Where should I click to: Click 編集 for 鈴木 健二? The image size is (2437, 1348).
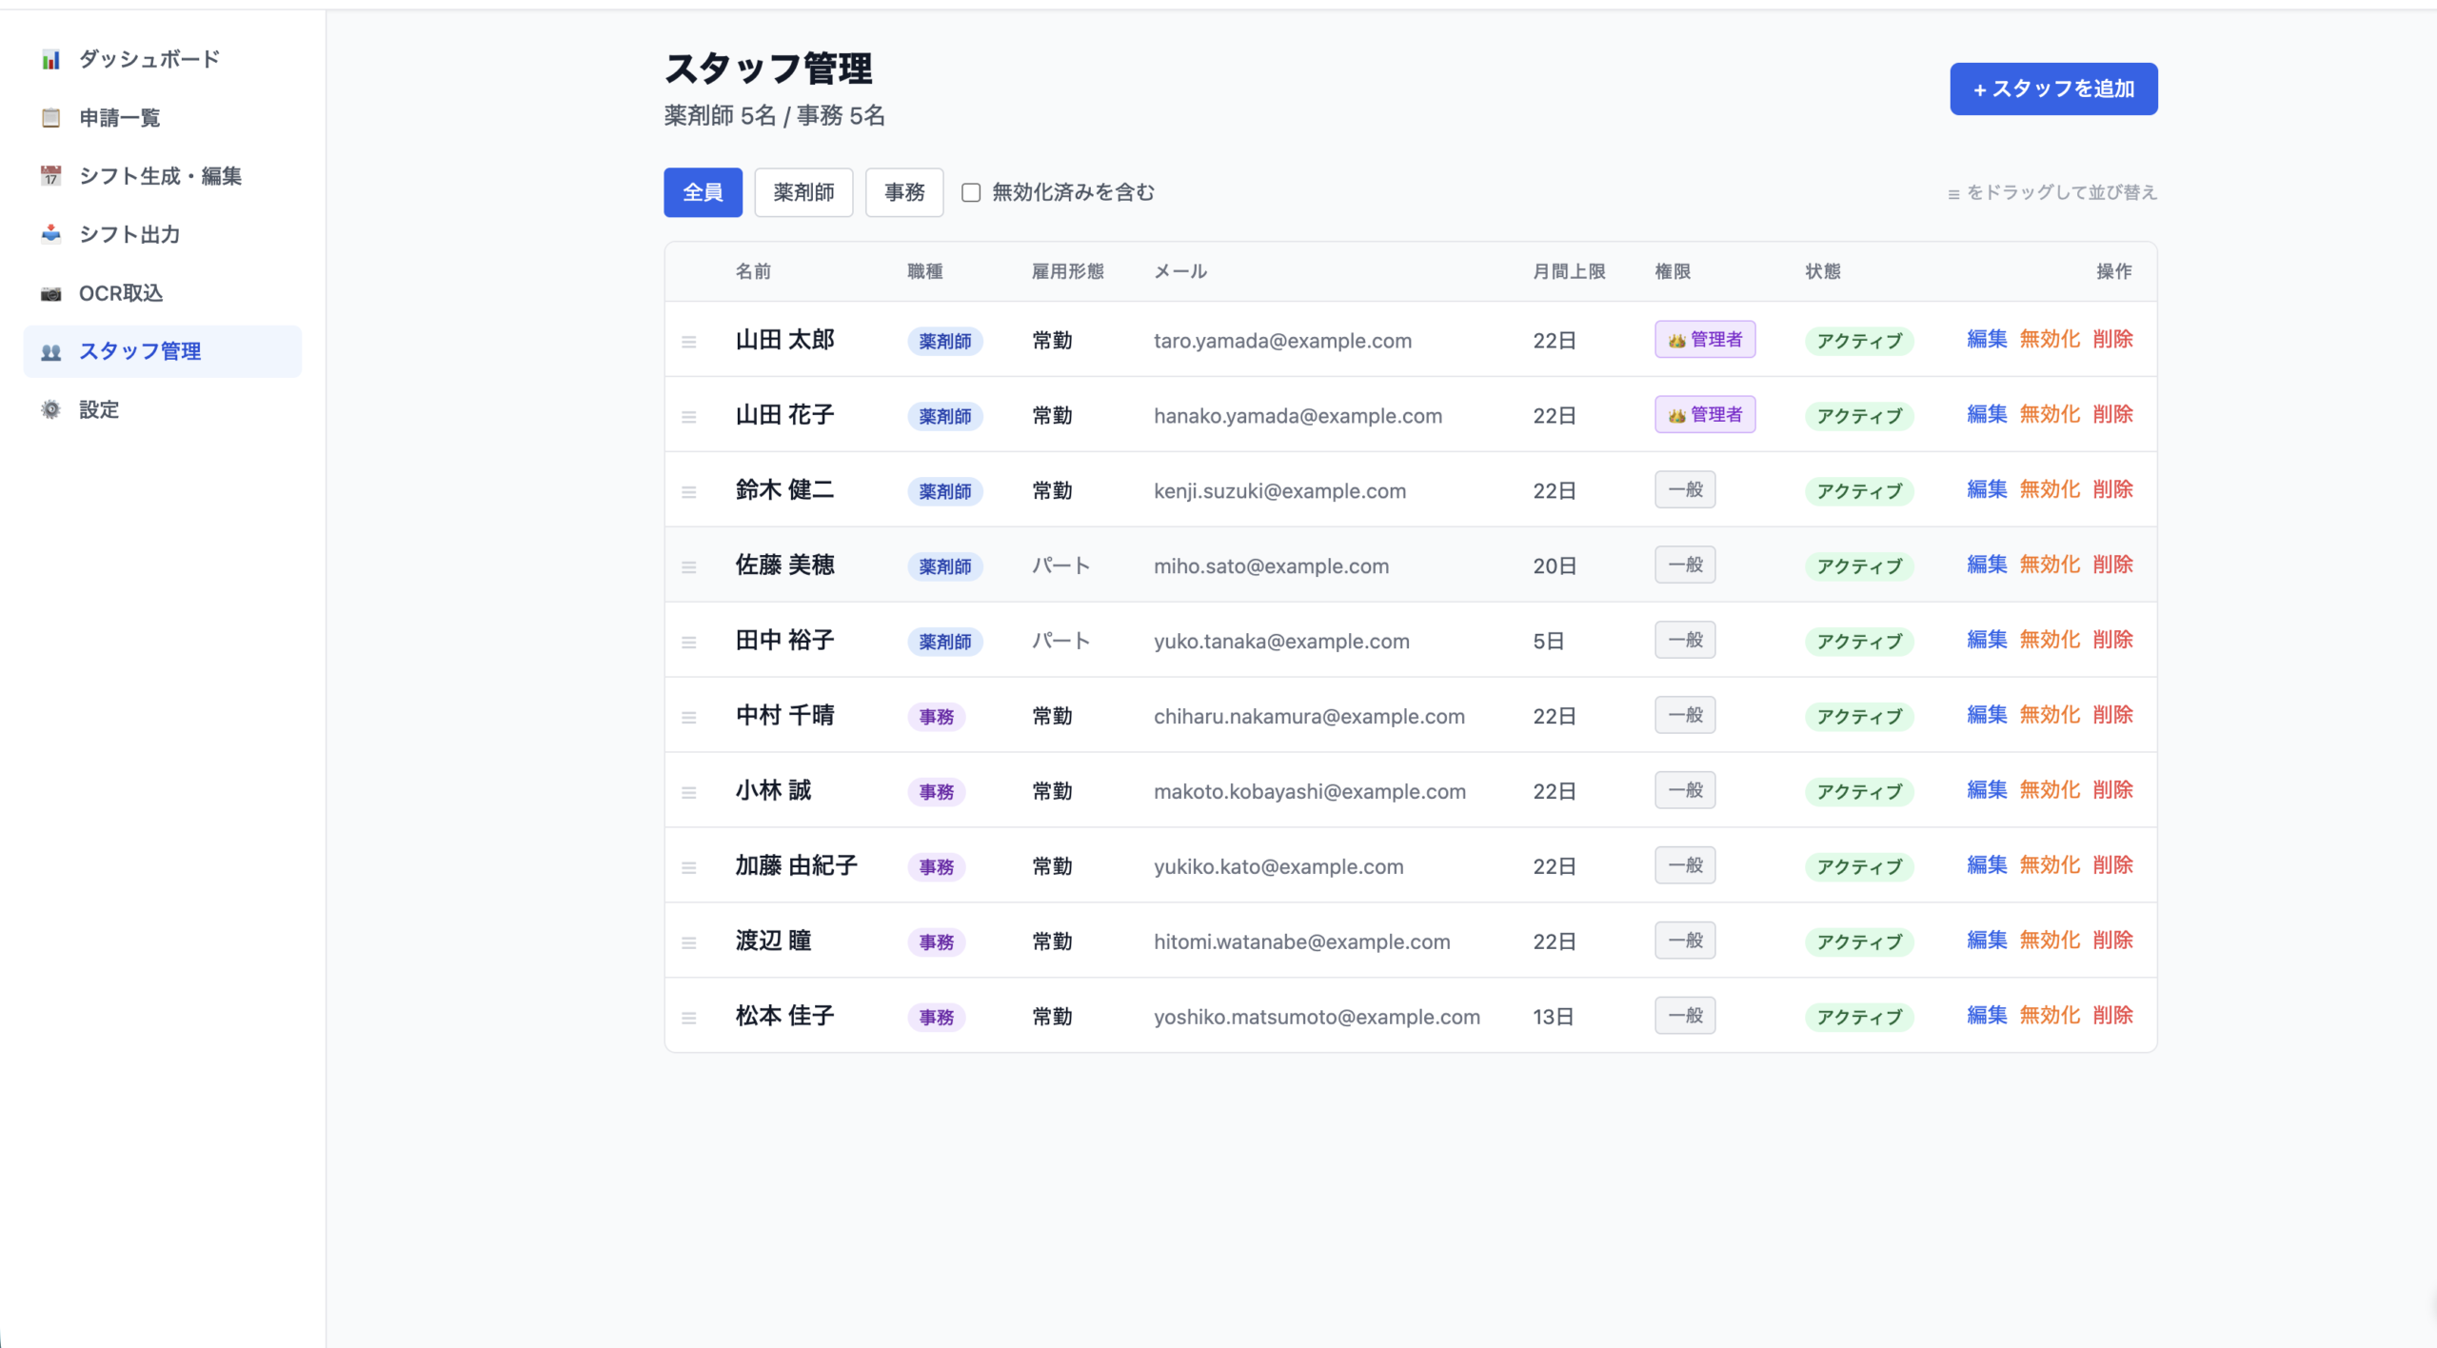click(1987, 489)
